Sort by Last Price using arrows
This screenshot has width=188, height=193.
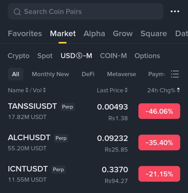[x=126, y=90]
